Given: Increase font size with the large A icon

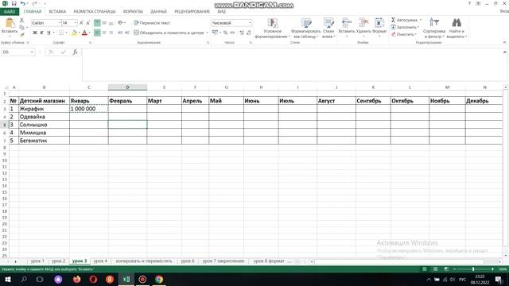Looking at the screenshot, I should 81,23.
